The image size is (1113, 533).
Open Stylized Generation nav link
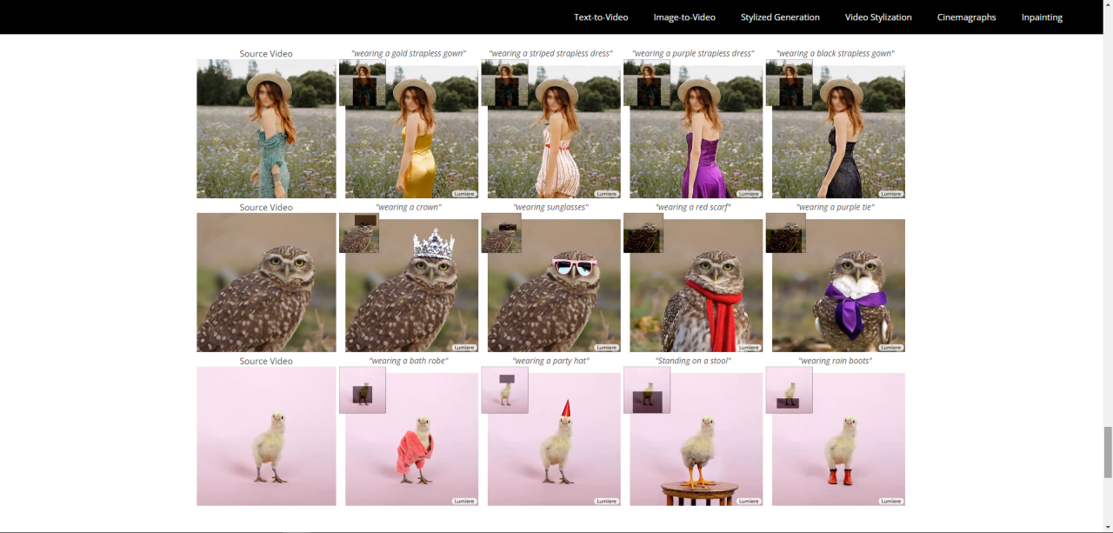pyautogui.click(x=780, y=17)
